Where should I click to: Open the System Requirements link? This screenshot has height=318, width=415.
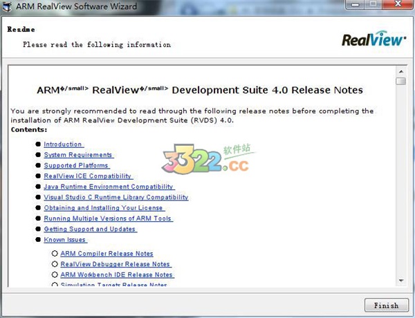(x=79, y=155)
